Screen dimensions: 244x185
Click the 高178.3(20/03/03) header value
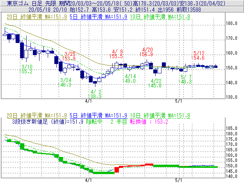point(156,3)
